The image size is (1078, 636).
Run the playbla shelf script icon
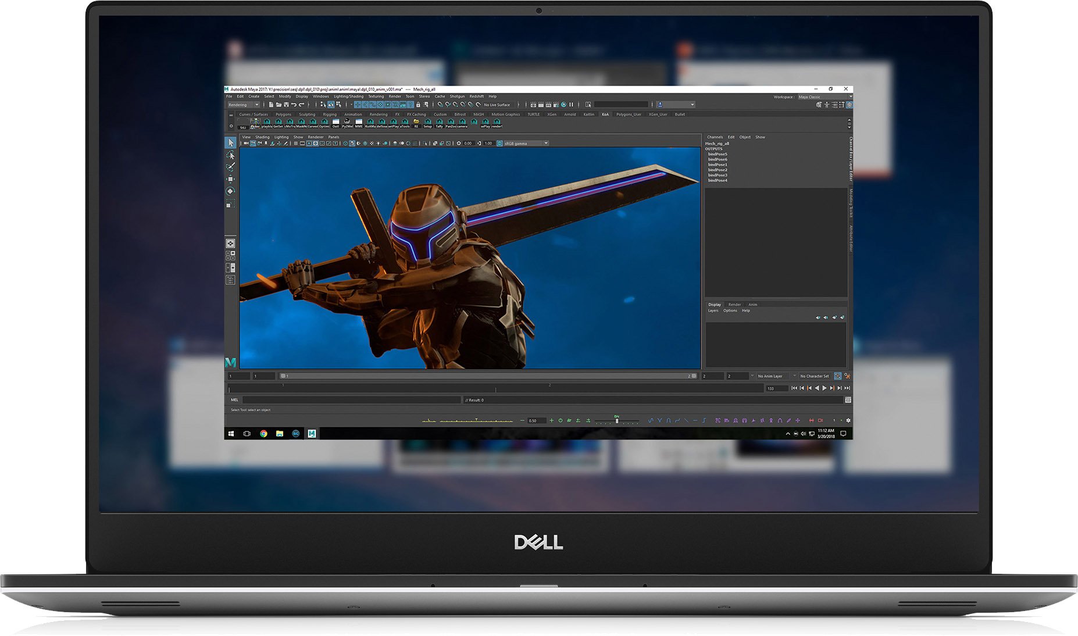click(267, 123)
